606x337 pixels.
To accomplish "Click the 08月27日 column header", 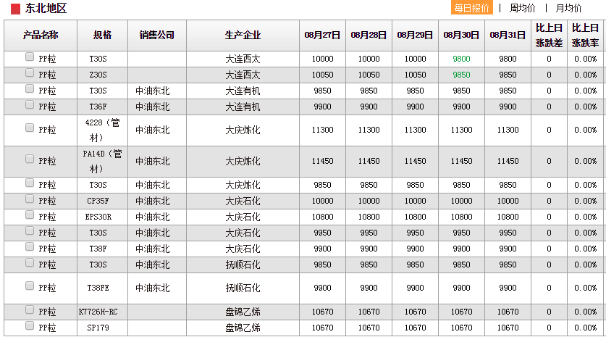I will click(322, 36).
